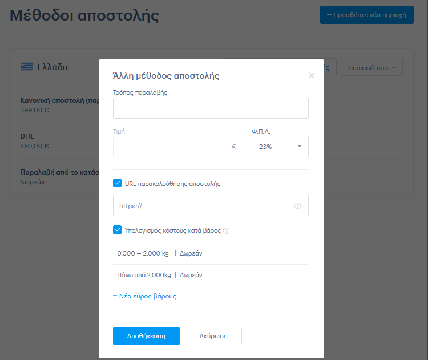
Task: Click Προσθέστε νέα περιοχή button
Action: point(367,15)
